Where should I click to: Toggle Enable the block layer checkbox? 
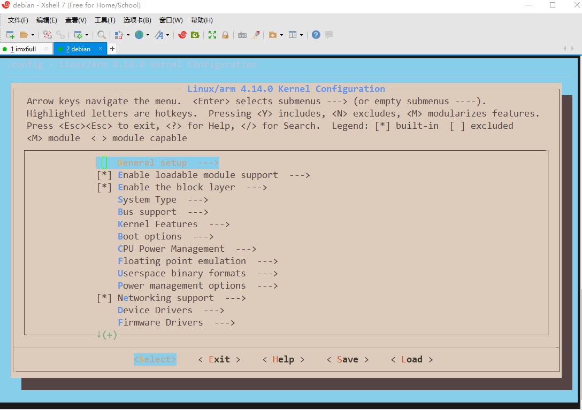click(x=104, y=188)
